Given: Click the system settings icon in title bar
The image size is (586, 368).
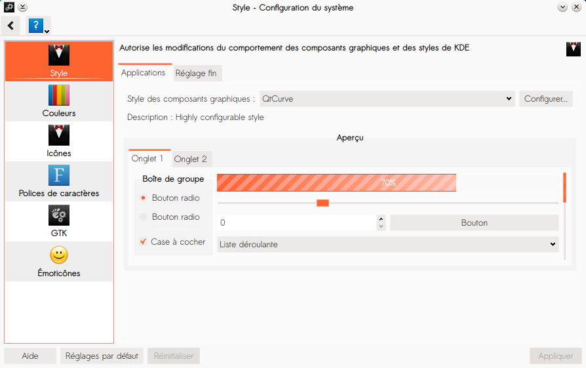Looking at the screenshot, I should point(9,7).
